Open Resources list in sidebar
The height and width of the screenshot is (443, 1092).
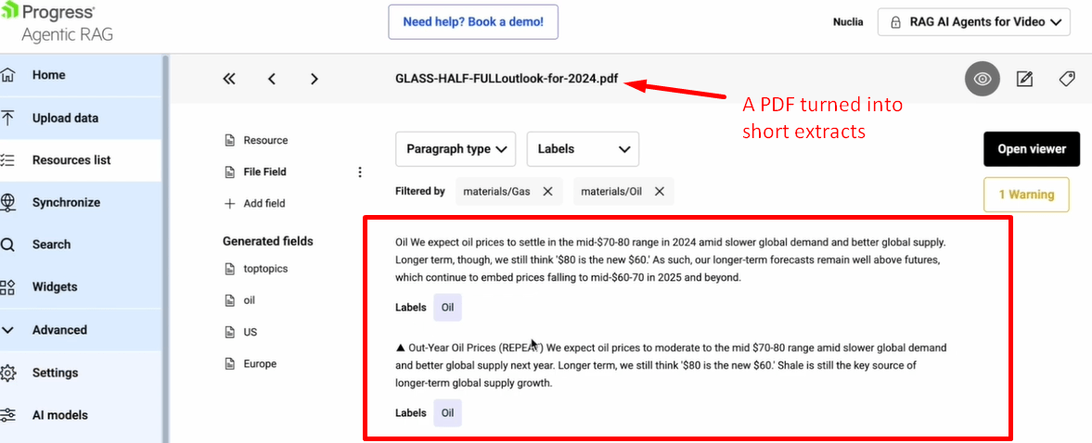click(71, 159)
